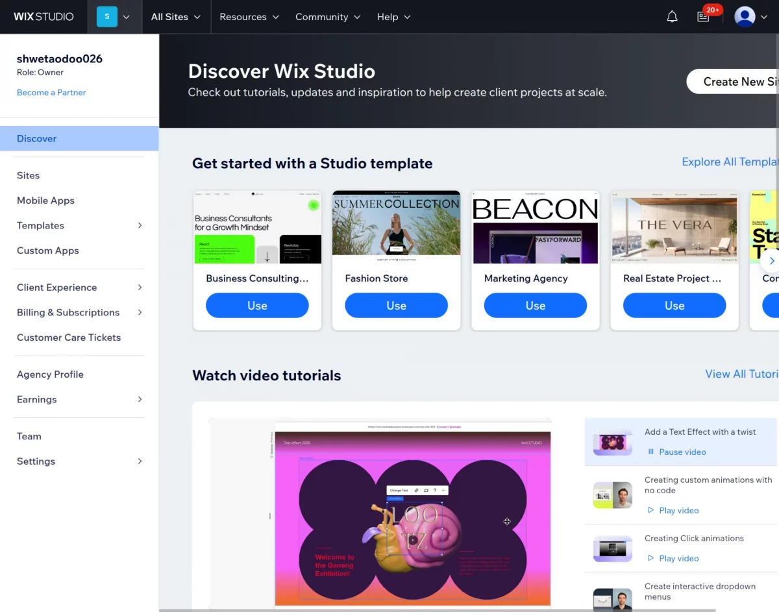Open the Resources menu
Image resolution: width=779 pixels, height=612 pixels.
(249, 17)
